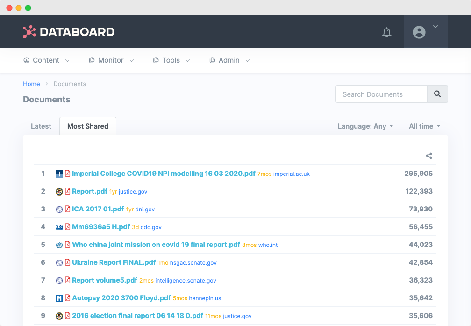Click the imperial.ac.uk site favicon
This screenshot has width=471, height=326.
point(59,174)
